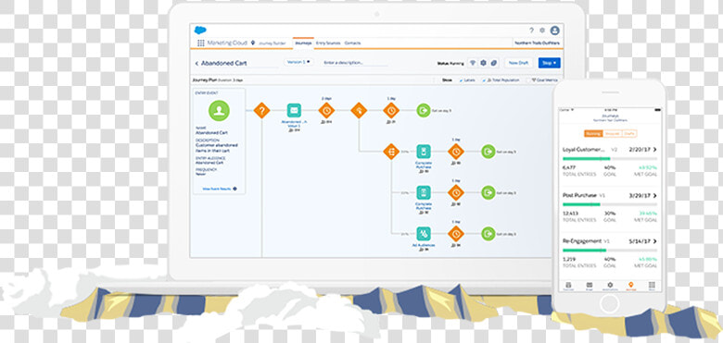Tap the Journeys tab in phone bottom bar
The image size is (723, 343).
click(630, 285)
